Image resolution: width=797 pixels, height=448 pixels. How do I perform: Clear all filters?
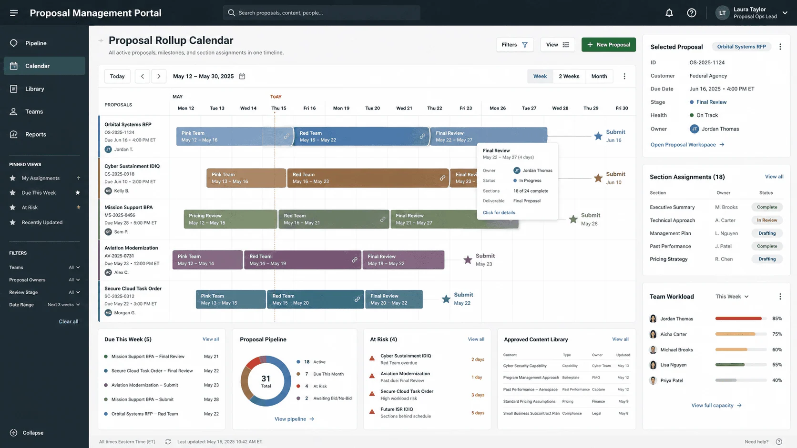[x=69, y=321]
